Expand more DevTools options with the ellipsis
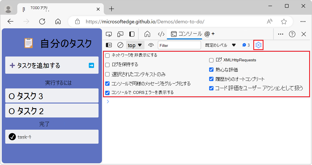Screen dimensions: 312x165 point(280,34)
